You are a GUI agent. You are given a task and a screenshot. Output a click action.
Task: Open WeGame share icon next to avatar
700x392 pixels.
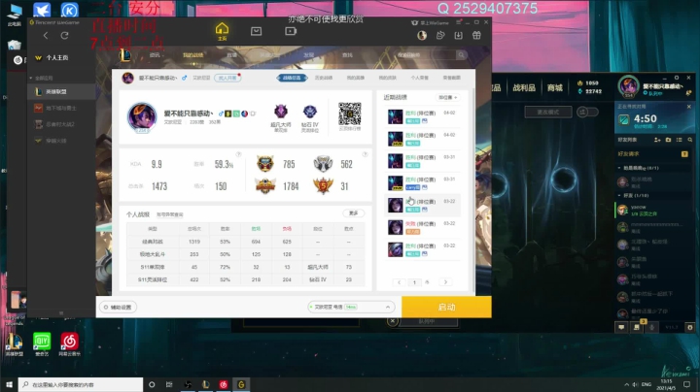[x=440, y=35]
